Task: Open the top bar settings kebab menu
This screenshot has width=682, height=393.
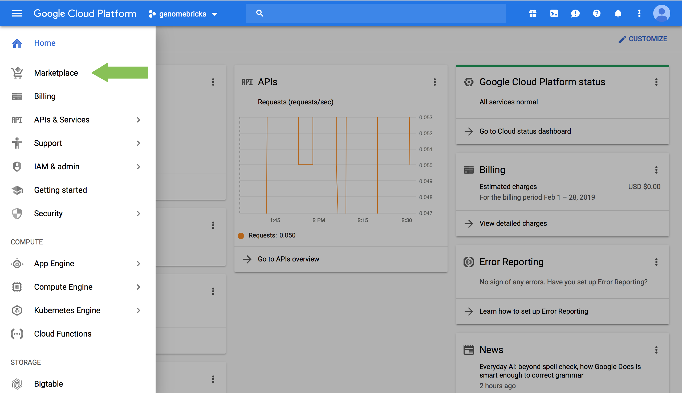Action: coord(639,13)
